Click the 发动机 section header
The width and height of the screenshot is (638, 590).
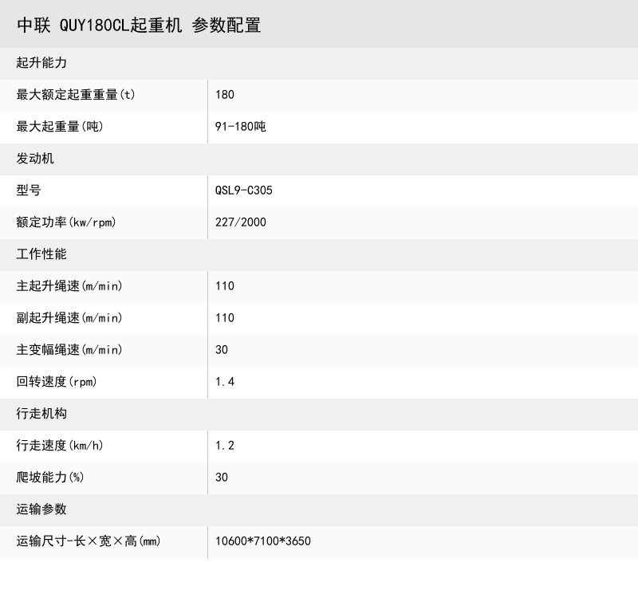pyautogui.click(x=35, y=159)
